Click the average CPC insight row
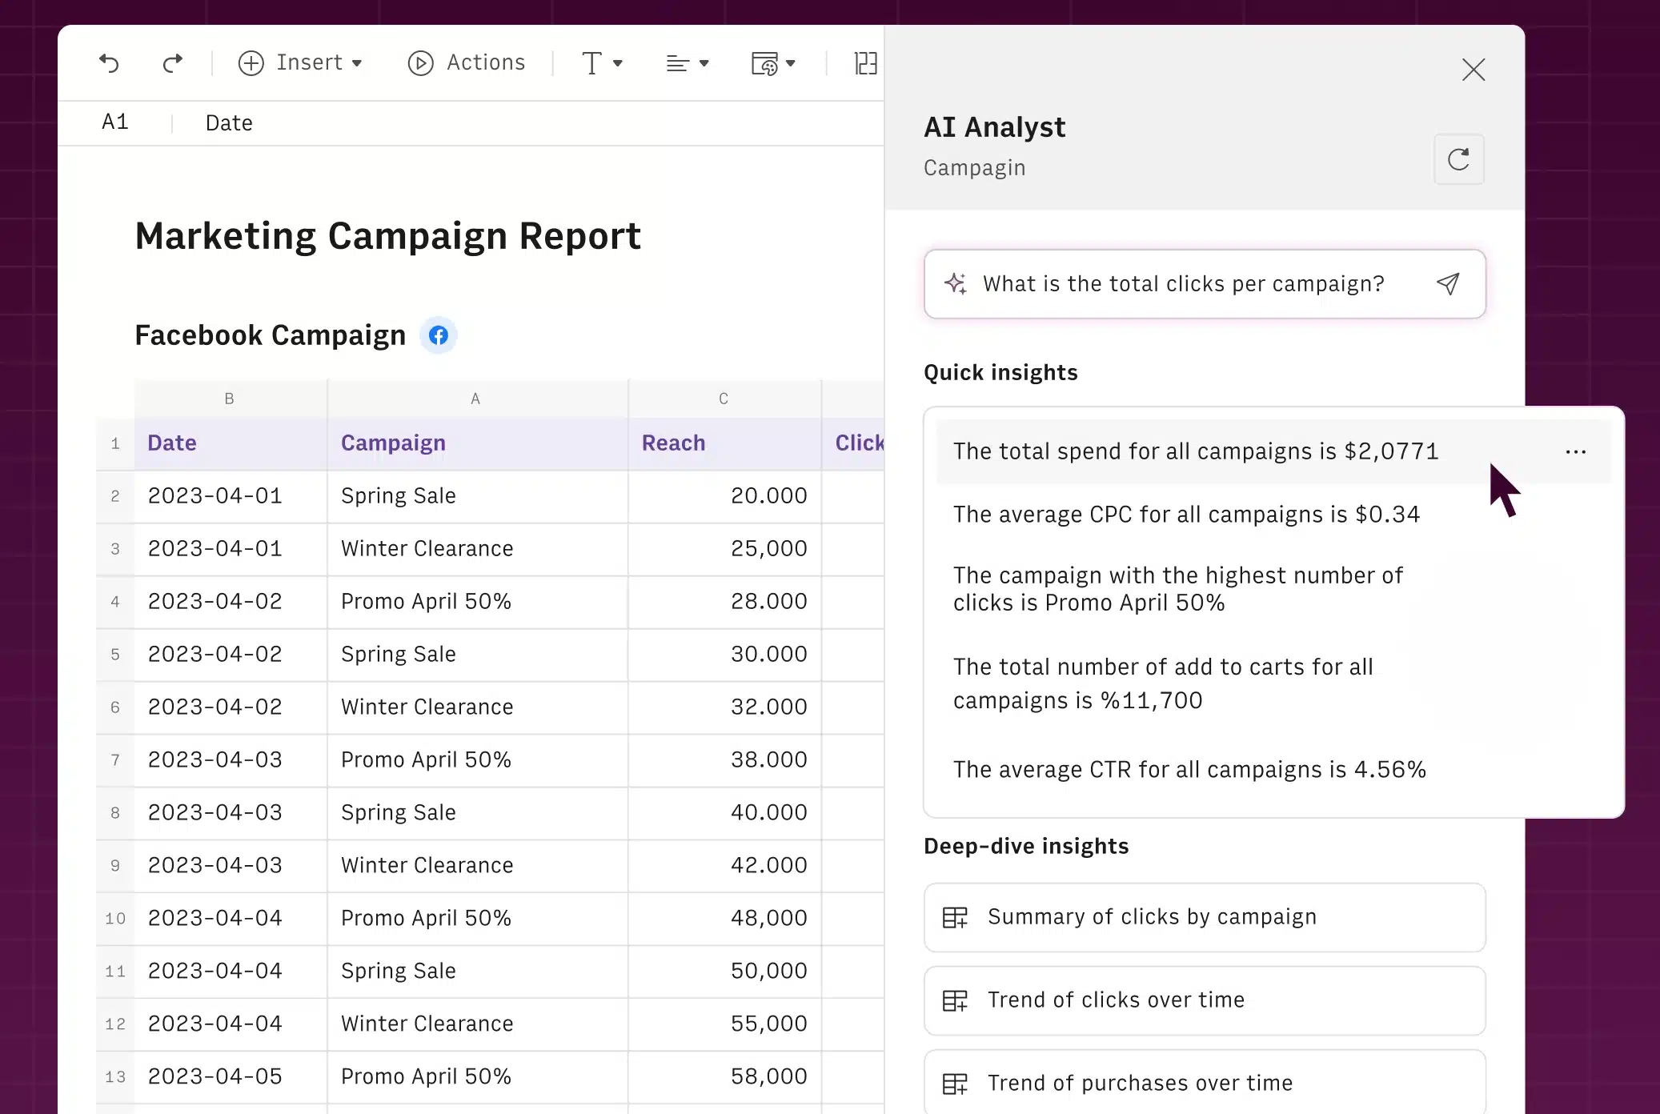 click(x=1186, y=515)
